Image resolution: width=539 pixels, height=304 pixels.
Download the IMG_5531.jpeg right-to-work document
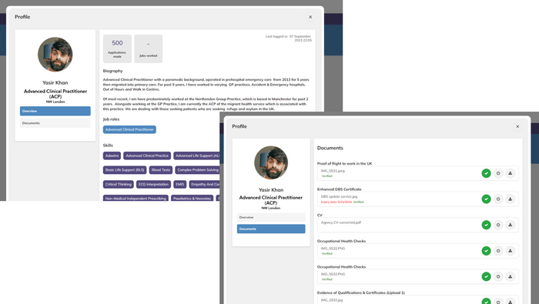point(510,173)
